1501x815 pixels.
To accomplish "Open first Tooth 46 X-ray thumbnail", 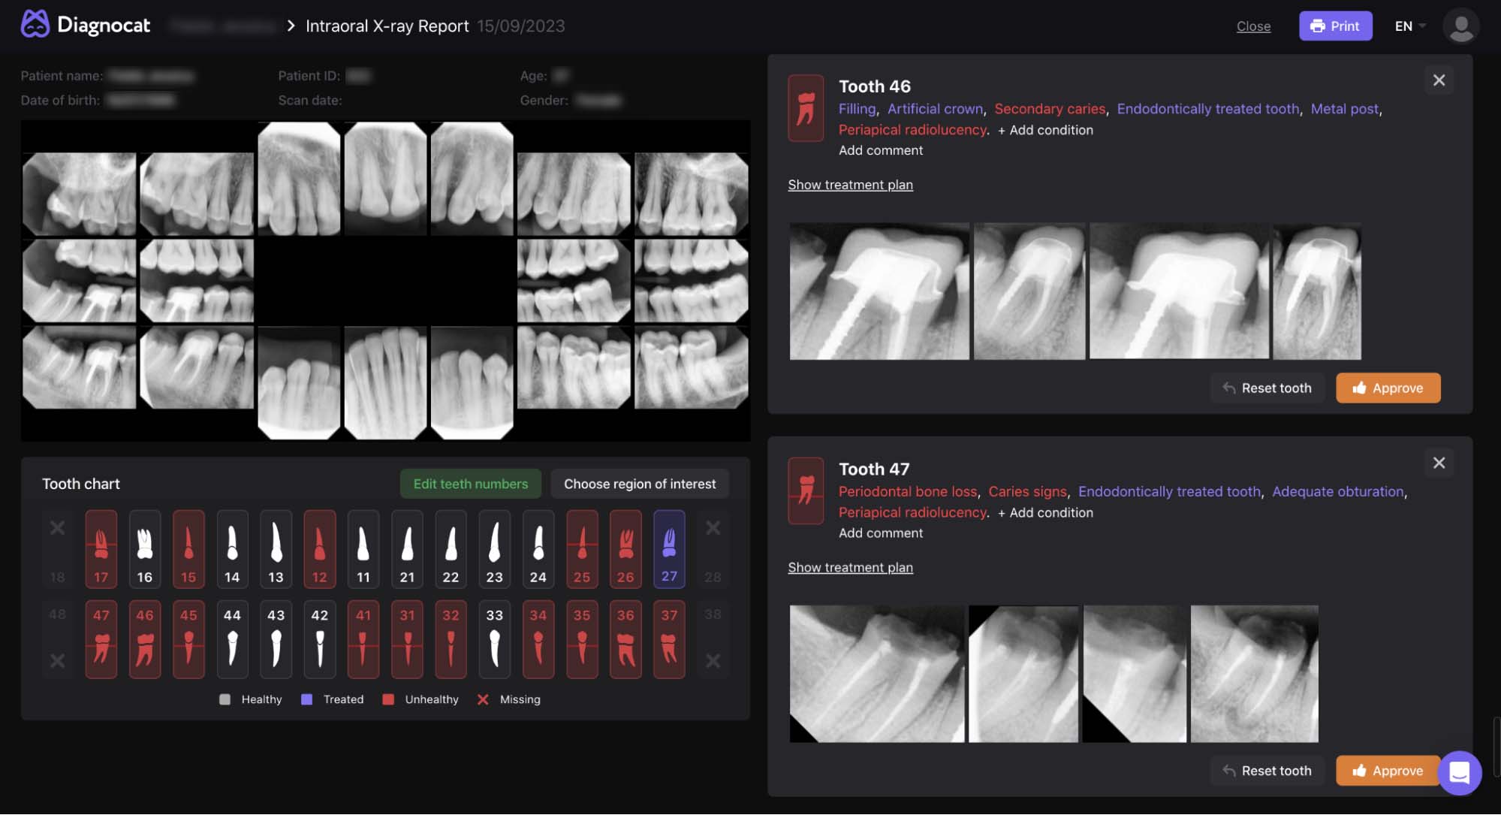I will point(879,291).
